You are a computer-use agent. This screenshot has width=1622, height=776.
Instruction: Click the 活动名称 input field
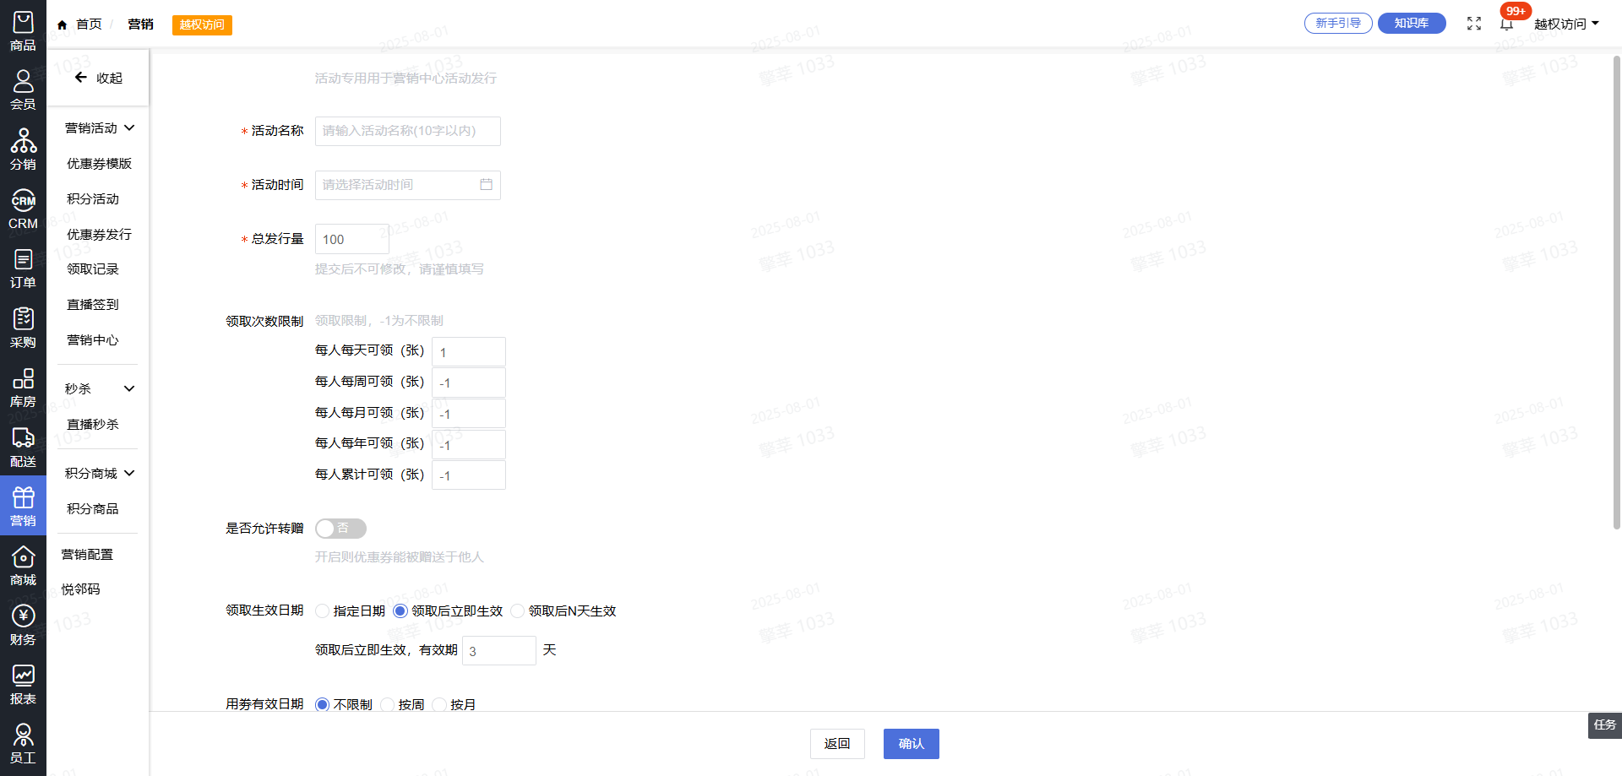(x=407, y=131)
